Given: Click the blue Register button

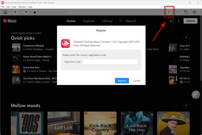Looking at the screenshot, I should coord(122,81).
